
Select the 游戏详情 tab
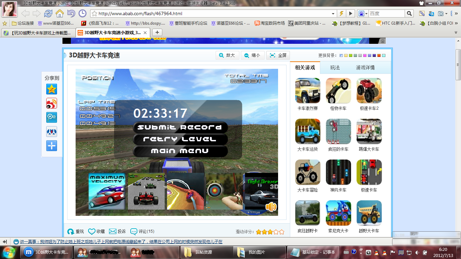(365, 67)
